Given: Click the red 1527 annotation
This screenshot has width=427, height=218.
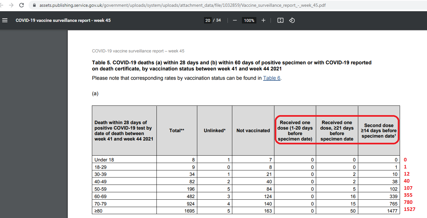Looking at the screenshot, I should 409,209.
